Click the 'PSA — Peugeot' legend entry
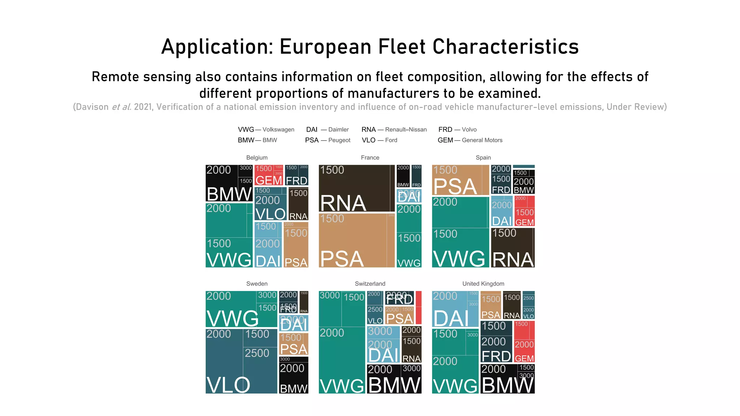This screenshot has height=416, width=740. coord(328,140)
